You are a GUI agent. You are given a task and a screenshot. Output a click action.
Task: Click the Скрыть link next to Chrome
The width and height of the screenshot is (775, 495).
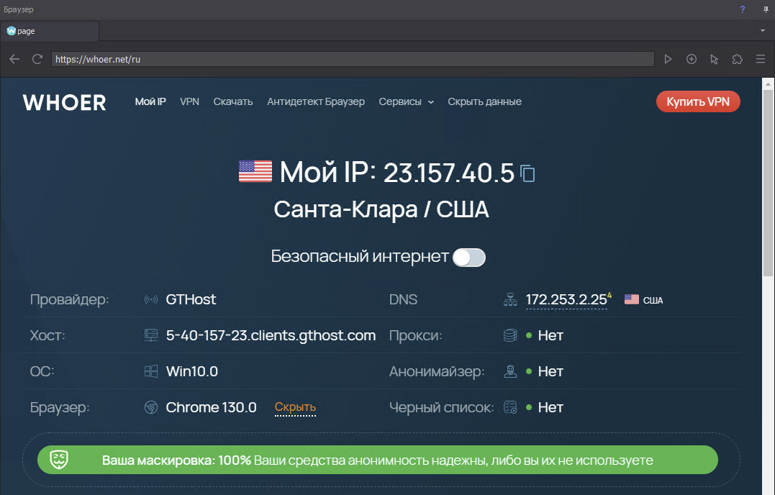point(295,407)
